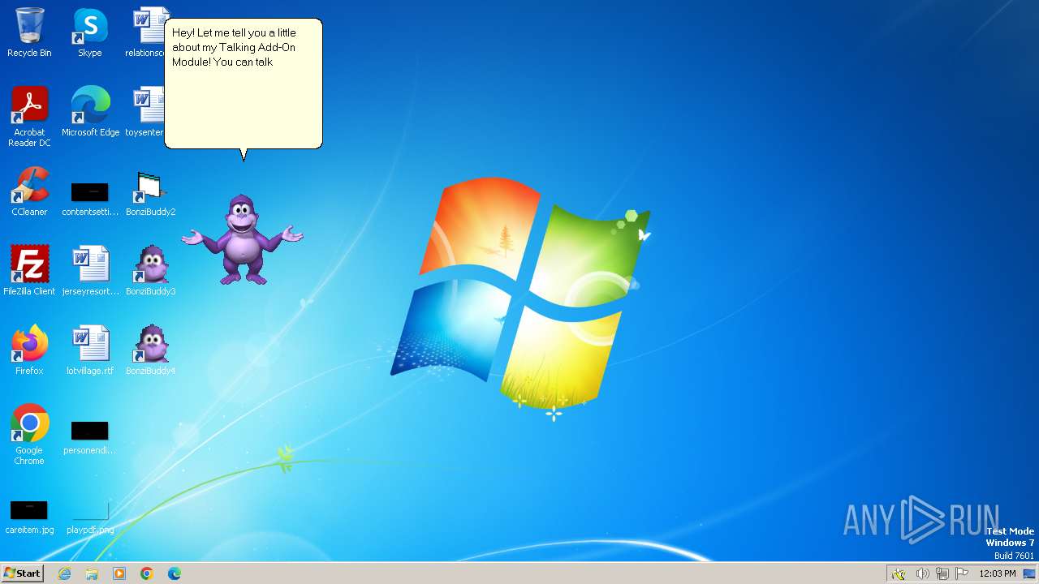Select the relationsc... Word document icon
The width and height of the screenshot is (1039, 584).
[x=147, y=32]
